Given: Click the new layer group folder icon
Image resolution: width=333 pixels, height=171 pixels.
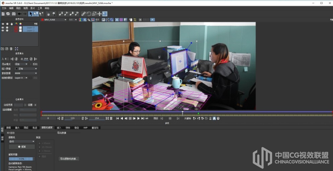Looking at the screenshot, I should pyautogui.click(x=2, y=49).
